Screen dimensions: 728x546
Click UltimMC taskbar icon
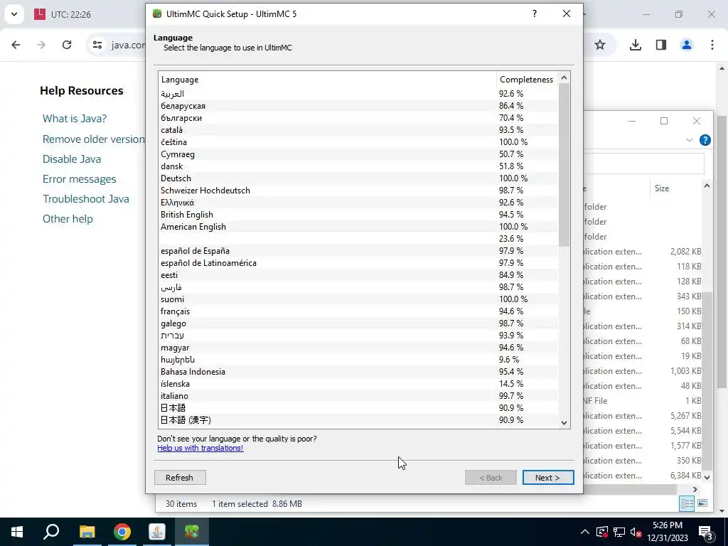coord(192,532)
